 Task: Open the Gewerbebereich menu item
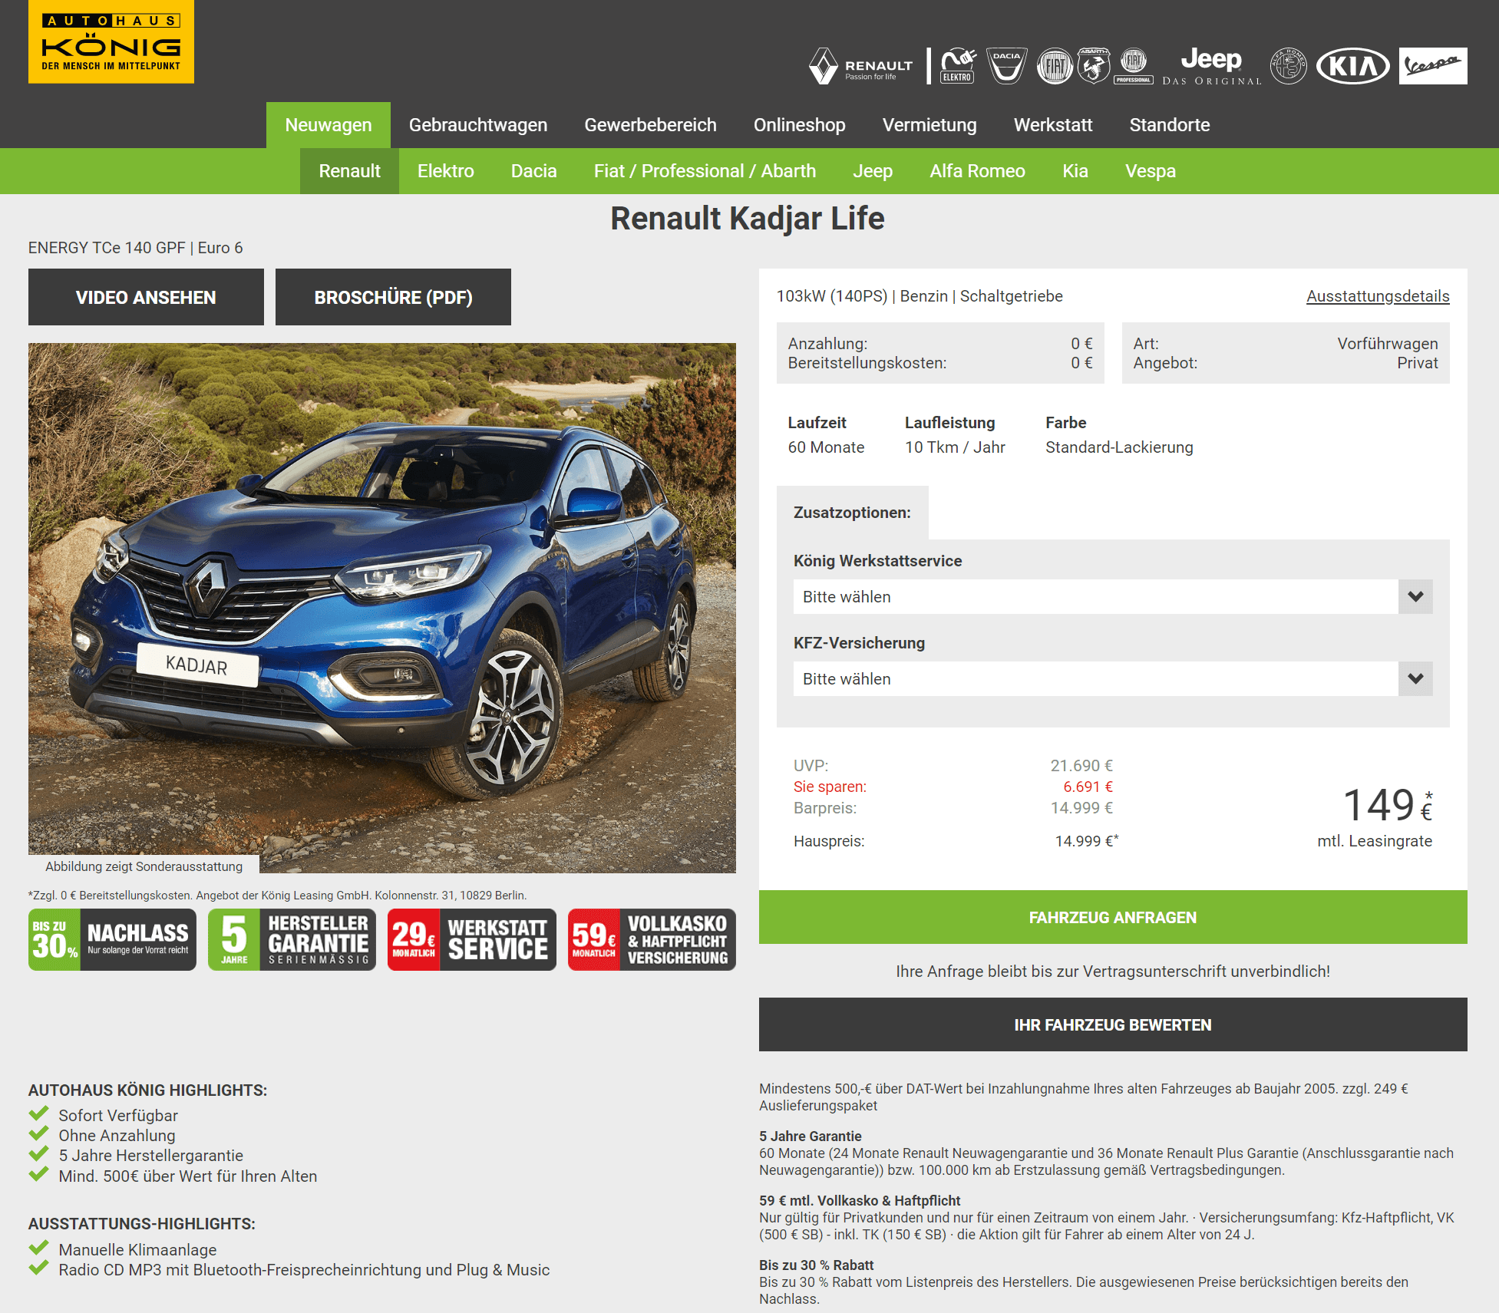(650, 125)
